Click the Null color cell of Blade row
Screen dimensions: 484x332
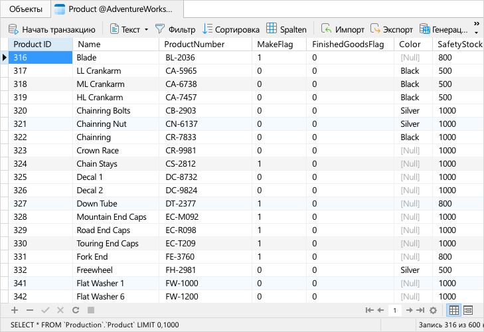[x=414, y=58]
